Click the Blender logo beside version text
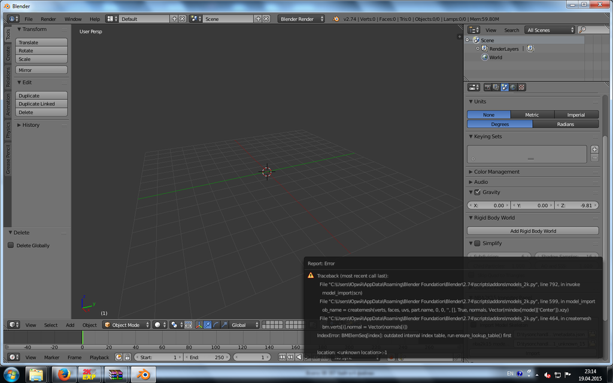This screenshot has height=383, width=613. 335,19
